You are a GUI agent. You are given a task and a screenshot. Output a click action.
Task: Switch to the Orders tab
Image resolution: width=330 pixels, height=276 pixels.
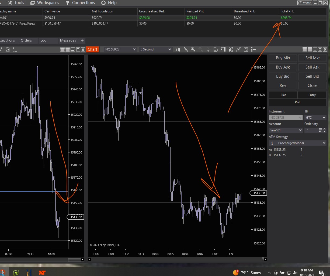click(26, 40)
